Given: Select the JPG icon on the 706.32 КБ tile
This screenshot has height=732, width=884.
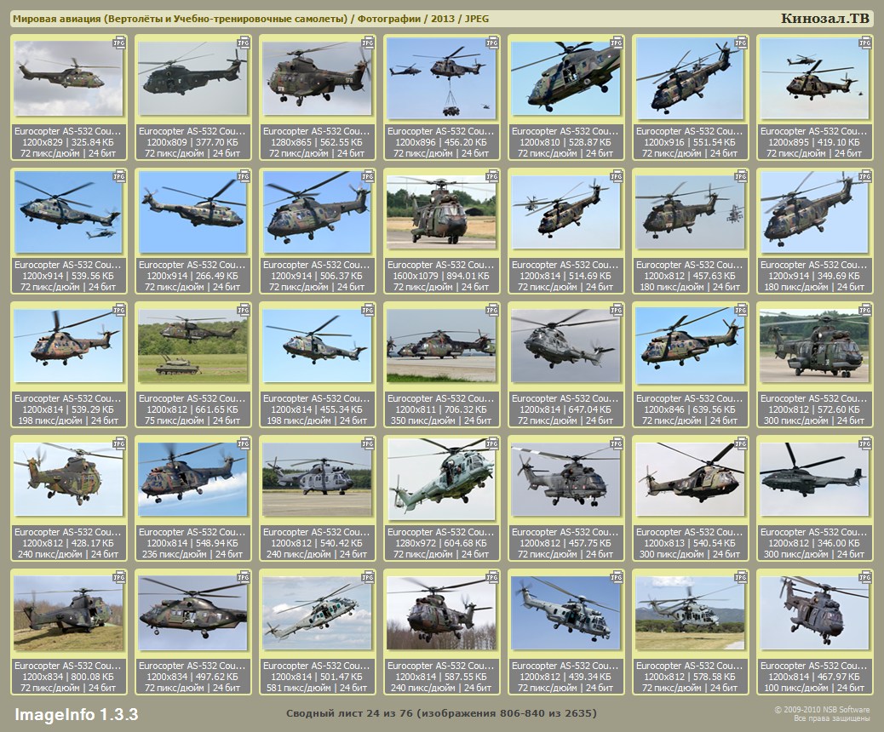Looking at the screenshot, I should pyautogui.click(x=492, y=309).
